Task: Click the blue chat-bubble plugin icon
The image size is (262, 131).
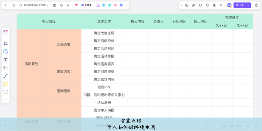Action: pos(121,5)
